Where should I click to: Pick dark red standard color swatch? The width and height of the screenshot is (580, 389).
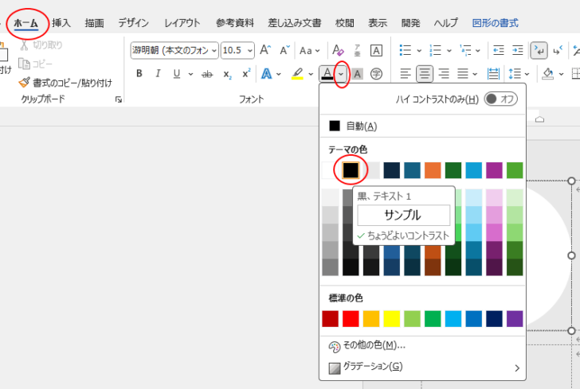pyautogui.click(x=331, y=319)
